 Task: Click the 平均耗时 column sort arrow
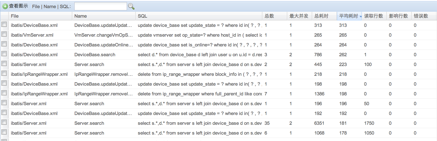coord(361,17)
